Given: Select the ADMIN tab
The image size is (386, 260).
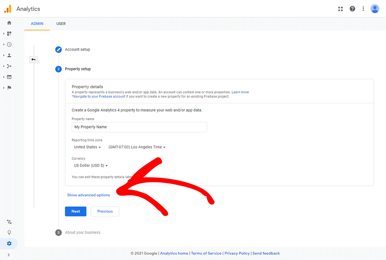Looking at the screenshot, I should coord(37,23).
